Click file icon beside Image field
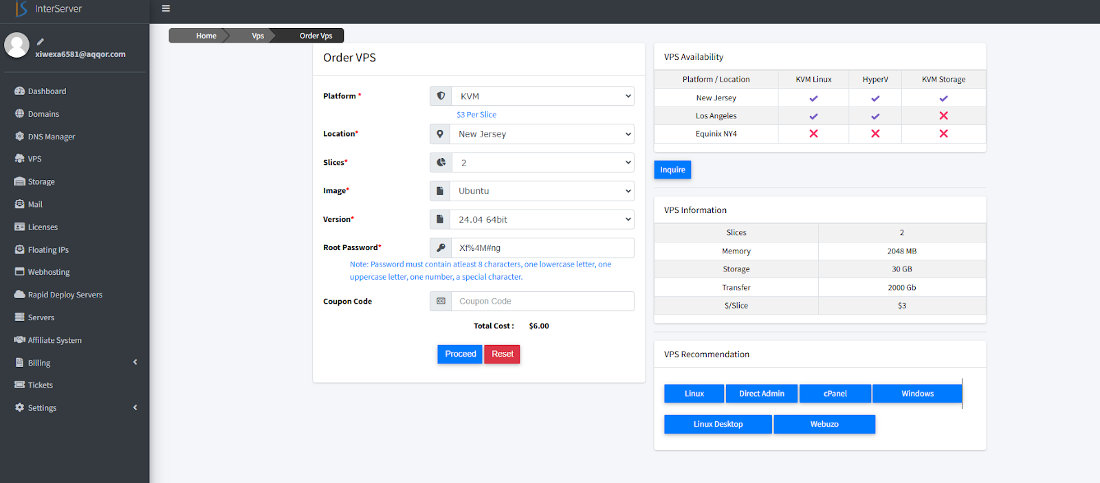This screenshot has width=1100, height=483. click(440, 191)
